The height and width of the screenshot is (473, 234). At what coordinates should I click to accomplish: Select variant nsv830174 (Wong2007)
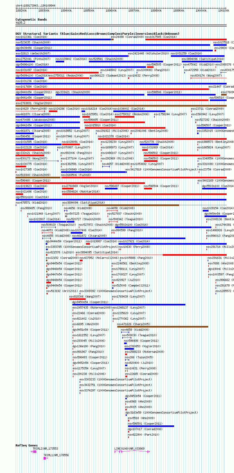(x=206, y=76)
